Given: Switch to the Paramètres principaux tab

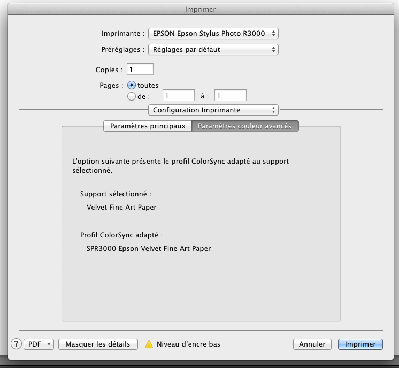Looking at the screenshot, I should click(x=148, y=126).
